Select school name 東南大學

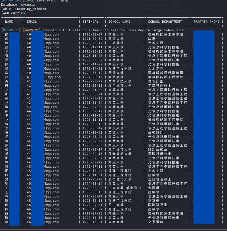click(x=116, y=222)
